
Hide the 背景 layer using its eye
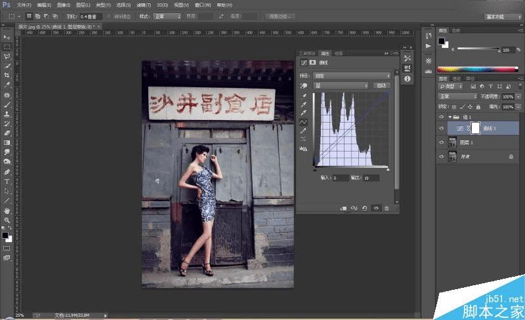(x=442, y=157)
